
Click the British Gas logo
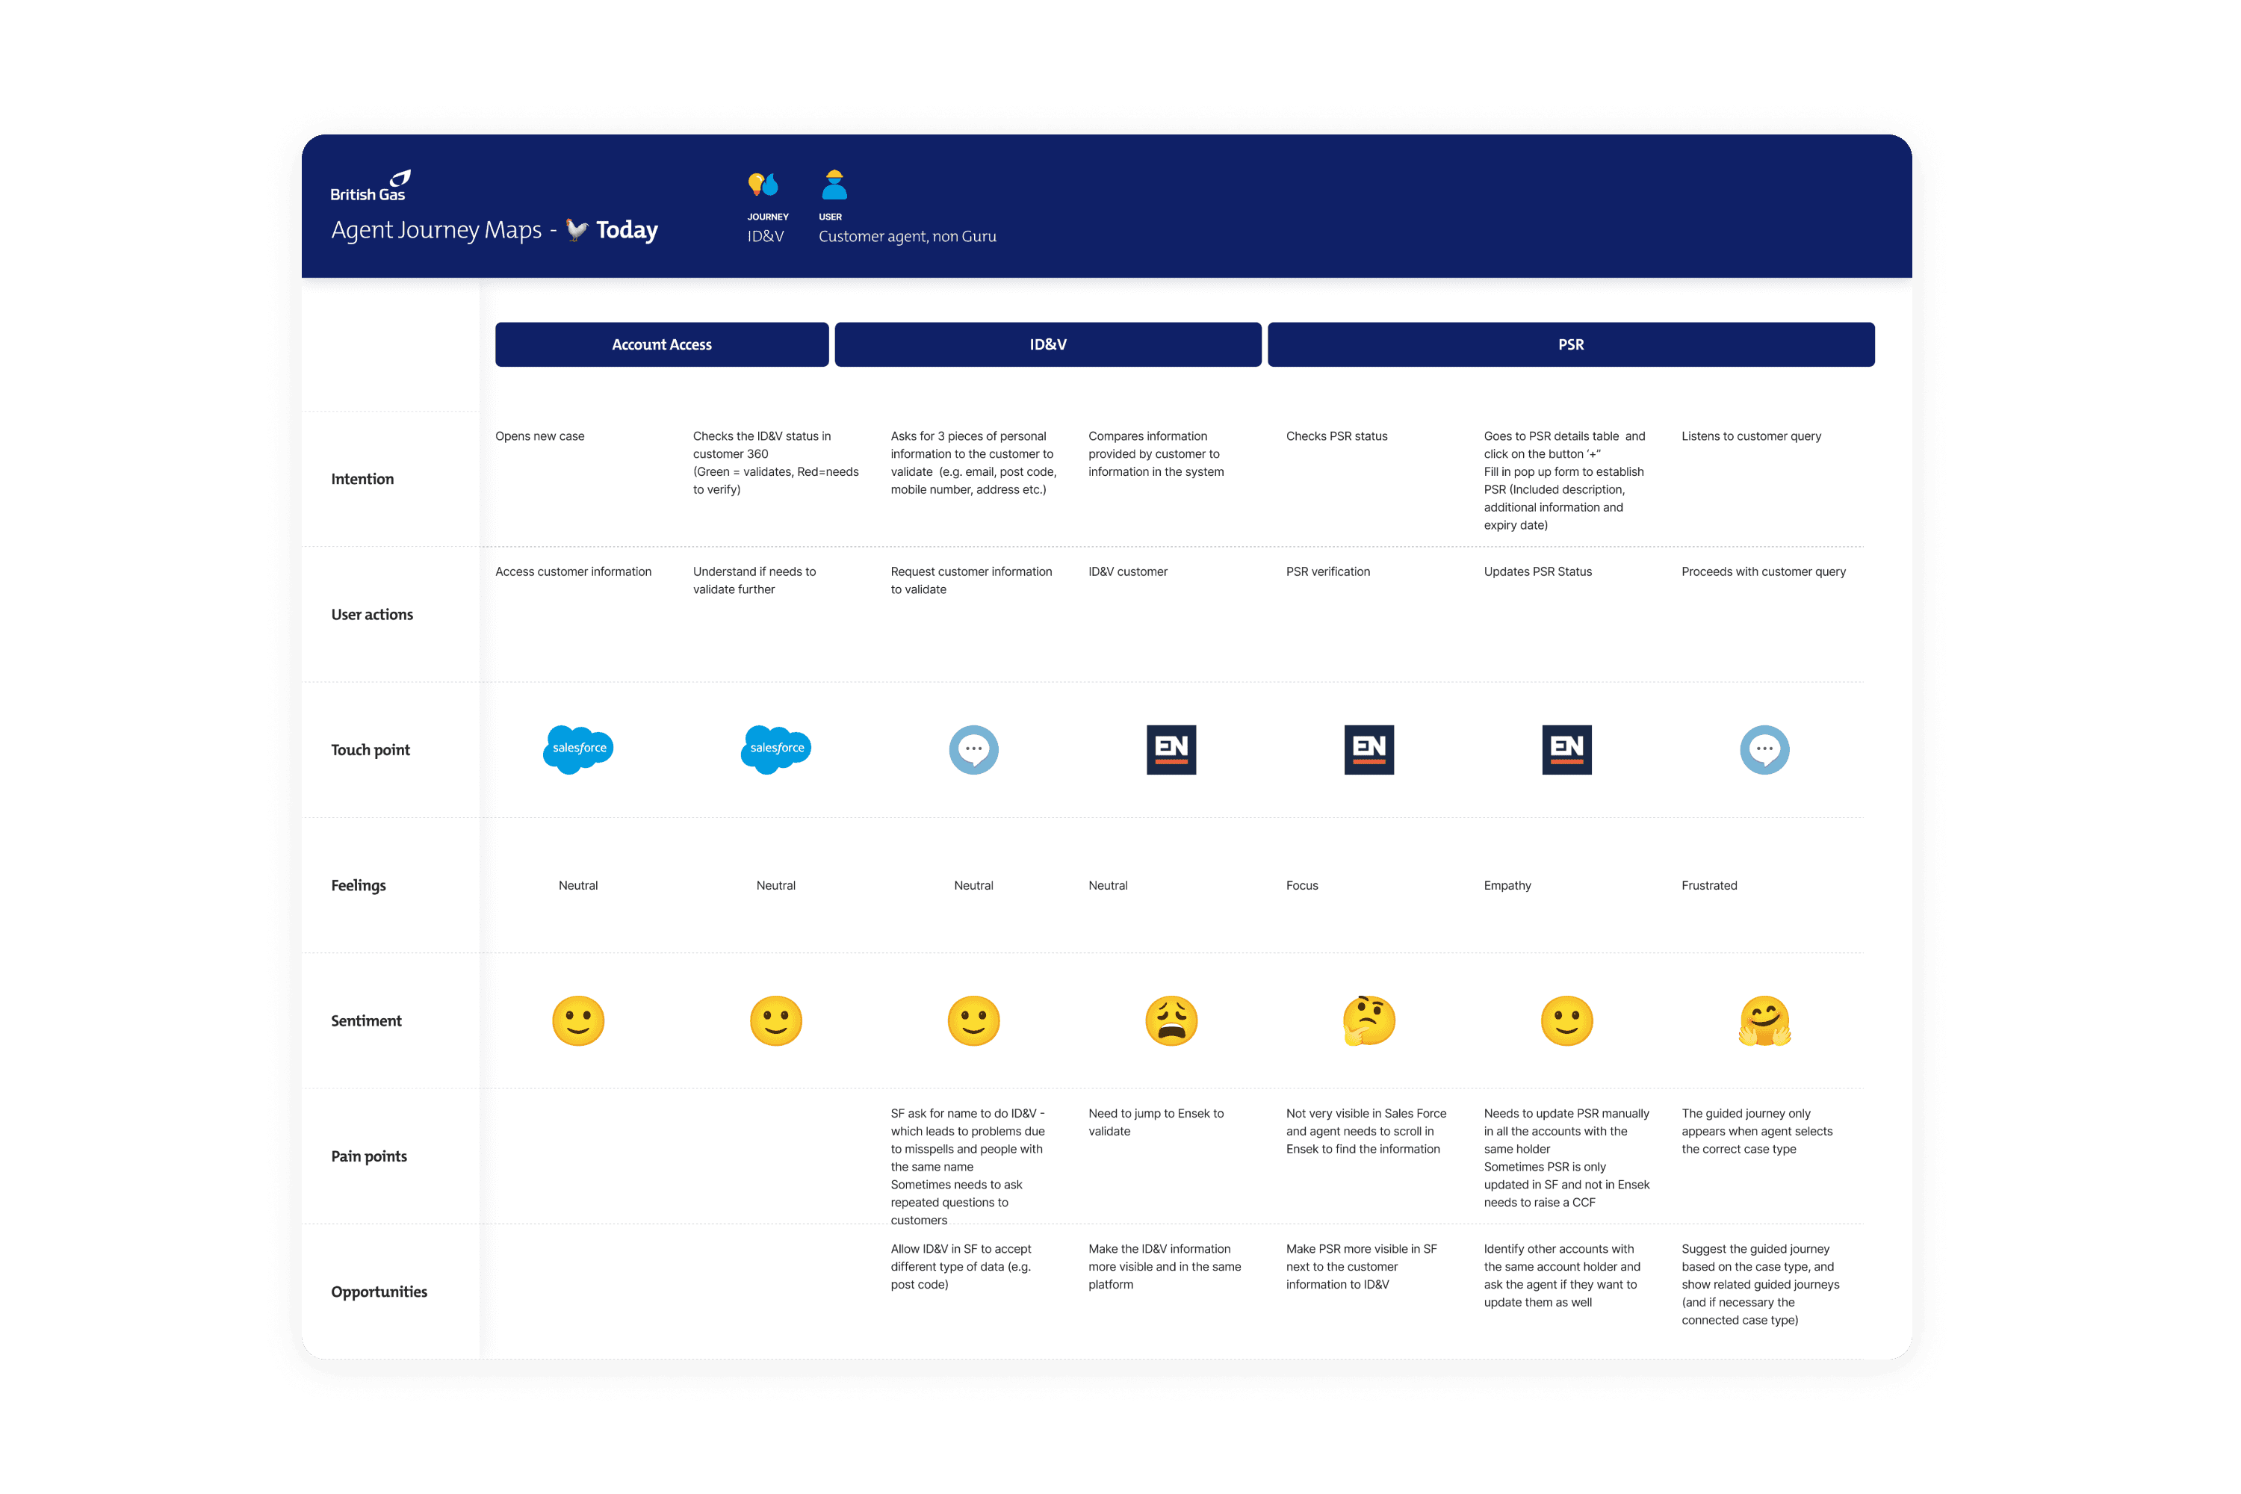pyautogui.click(x=370, y=186)
